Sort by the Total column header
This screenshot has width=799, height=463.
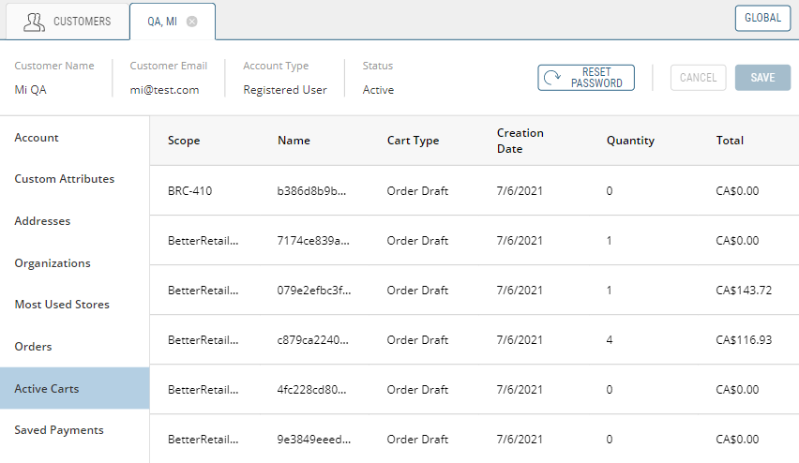(730, 141)
